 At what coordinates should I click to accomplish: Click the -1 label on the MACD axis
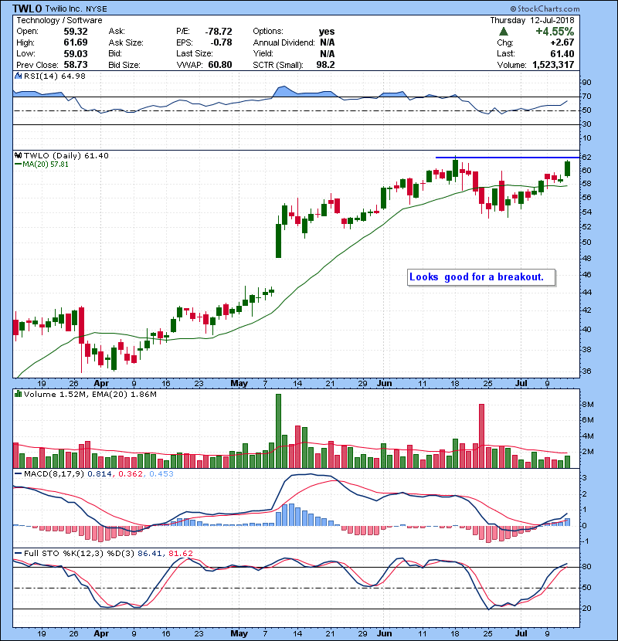[586, 541]
